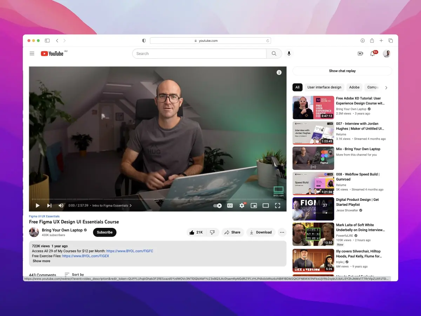
Task: Open the Mix - Bring Your Own Laptop title
Action: coord(358,149)
